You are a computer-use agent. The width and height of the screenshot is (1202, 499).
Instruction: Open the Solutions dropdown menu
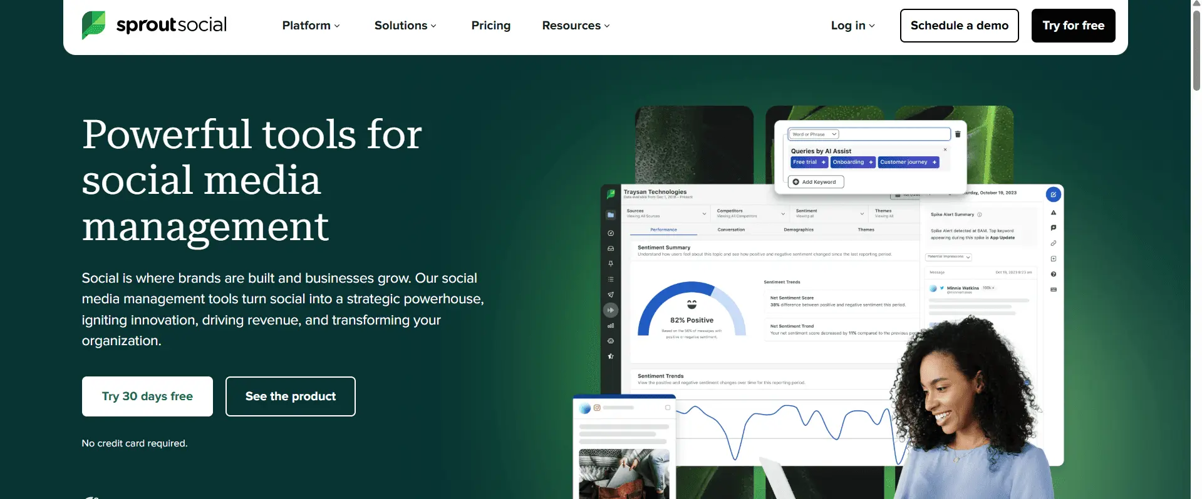pos(405,26)
